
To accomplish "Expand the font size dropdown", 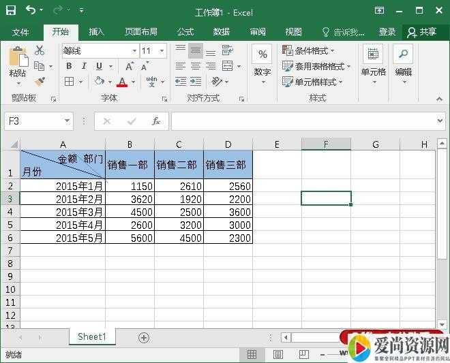I will pos(162,50).
